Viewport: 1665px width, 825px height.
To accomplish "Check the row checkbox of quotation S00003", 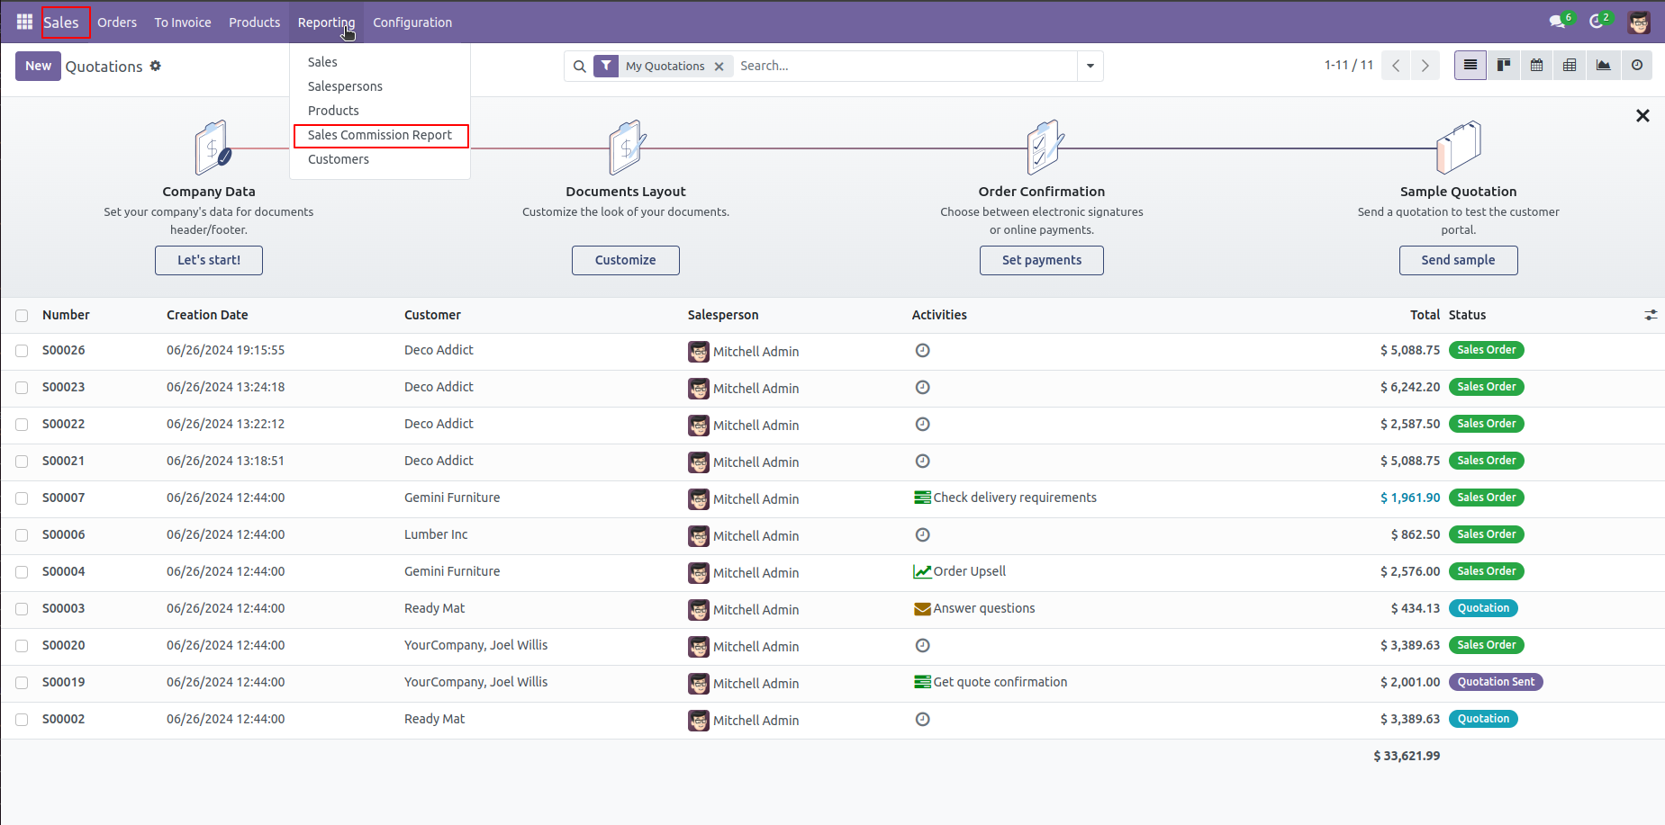I will coord(22,608).
